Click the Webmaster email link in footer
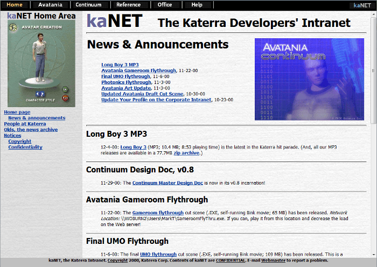This screenshot has width=377, height=267. tap(273, 260)
